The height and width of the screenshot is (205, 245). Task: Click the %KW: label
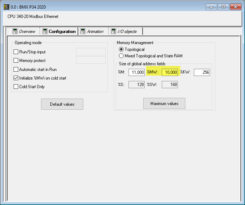coord(185,72)
